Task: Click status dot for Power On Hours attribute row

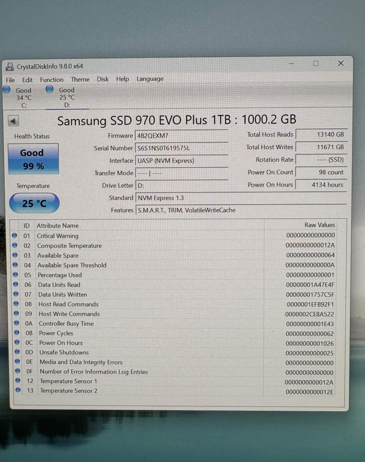Action: [17, 342]
